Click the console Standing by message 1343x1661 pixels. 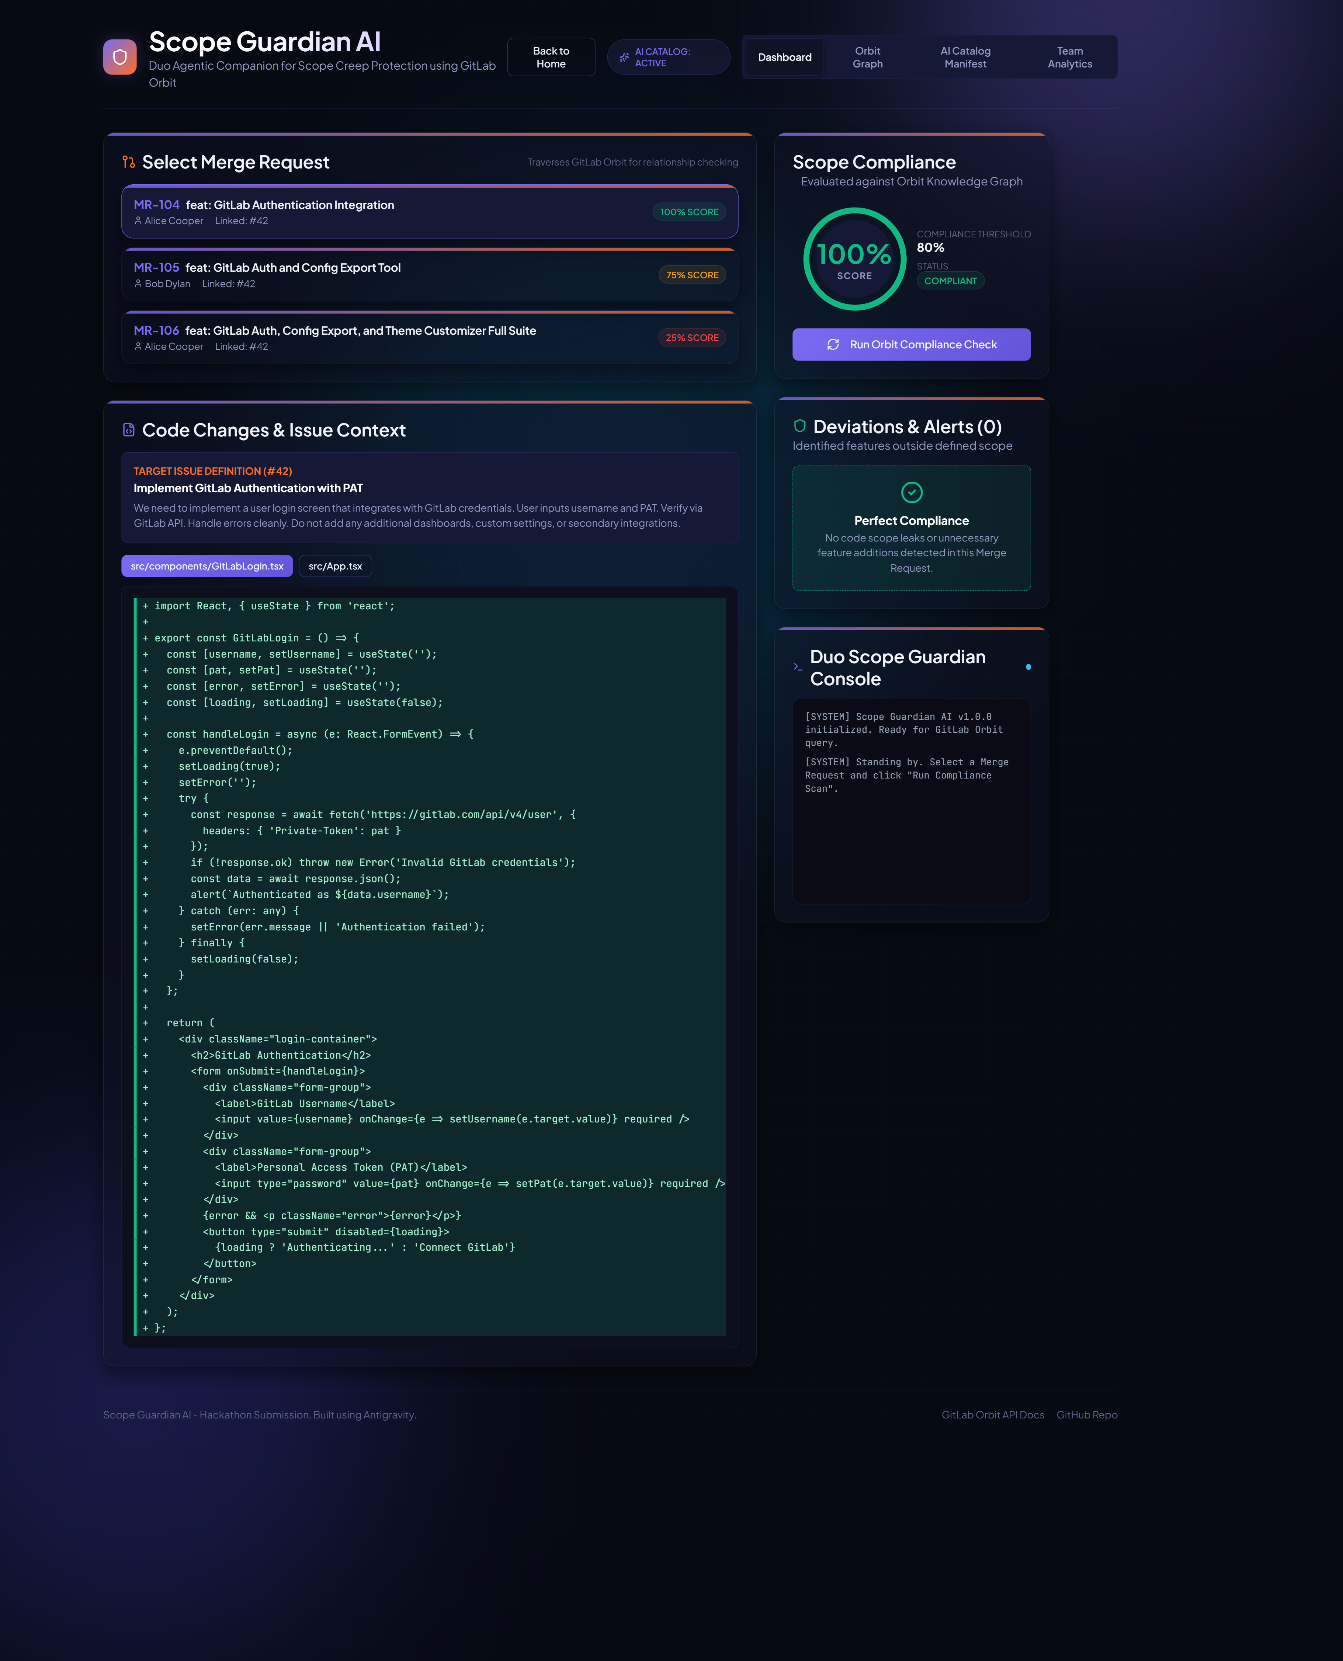907,775
